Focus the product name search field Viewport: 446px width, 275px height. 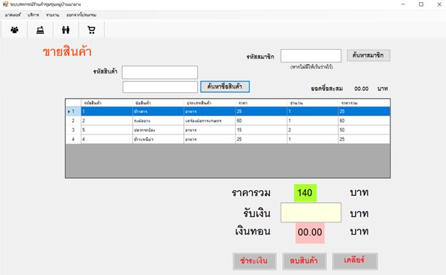coord(160,87)
